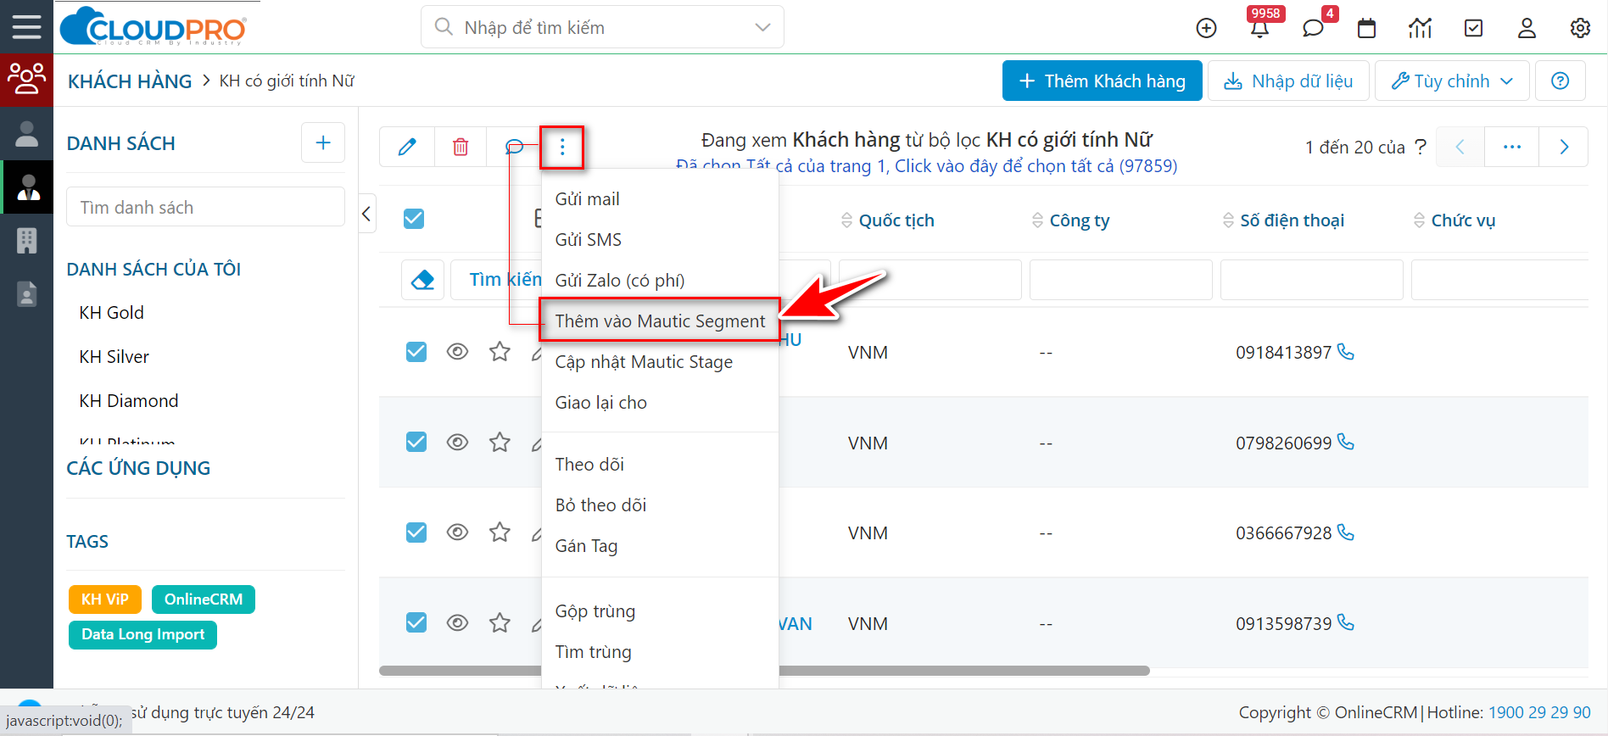Star the row with phone 0918413897
1608x736 pixels.
[x=500, y=351]
